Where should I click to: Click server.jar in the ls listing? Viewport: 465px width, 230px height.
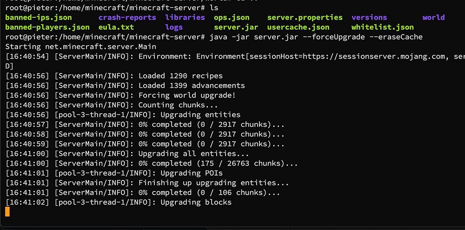pos(236,27)
